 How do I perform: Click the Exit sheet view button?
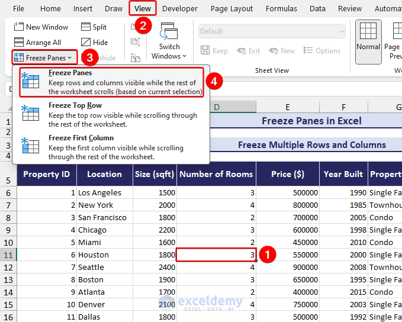[x=249, y=50]
